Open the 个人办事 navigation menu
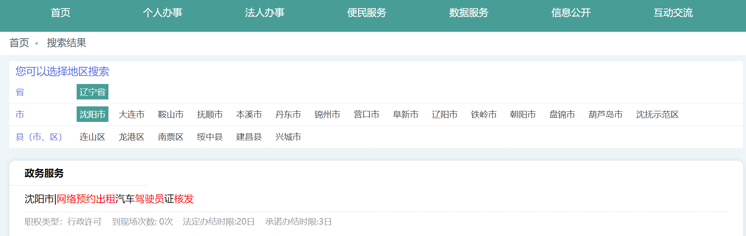The height and width of the screenshot is (236, 746). (x=162, y=13)
